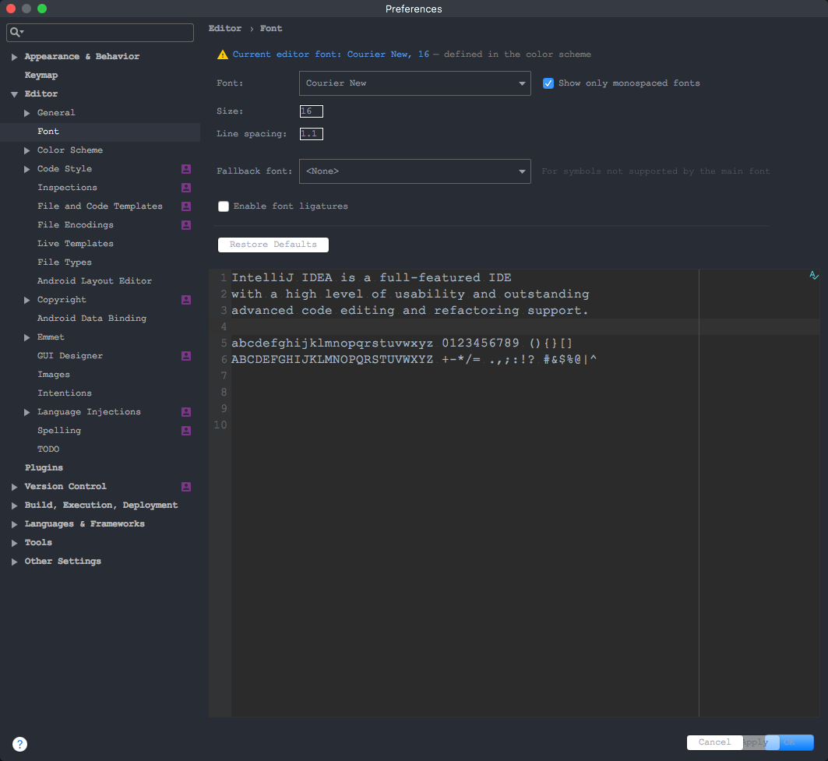
Task: Expand the Code Style arrow
Action: (x=27, y=169)
